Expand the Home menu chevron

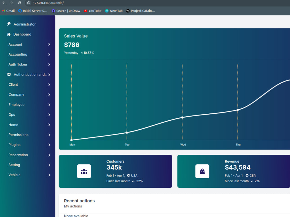[x=49, y=125]
